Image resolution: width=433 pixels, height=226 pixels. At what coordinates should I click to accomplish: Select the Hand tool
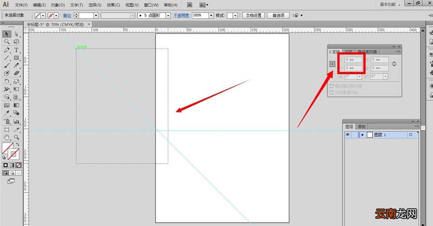coord(7,137)
